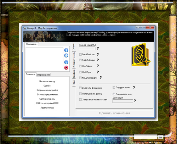Check the UseTrilinear option
Image resolution: width=177 pixels, height=144 pixels.
pyautogui.click(x=80, y=66)
